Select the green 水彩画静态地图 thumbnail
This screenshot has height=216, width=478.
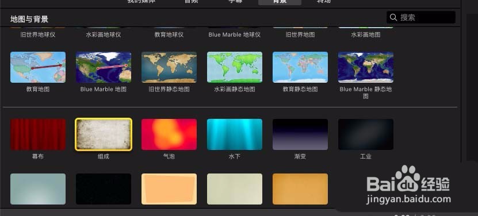click(x=235, y=67)
